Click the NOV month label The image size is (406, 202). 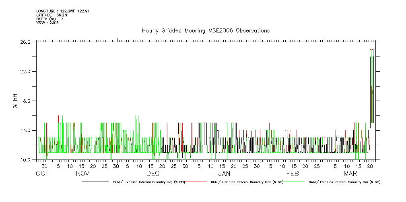tap(82, 174)
